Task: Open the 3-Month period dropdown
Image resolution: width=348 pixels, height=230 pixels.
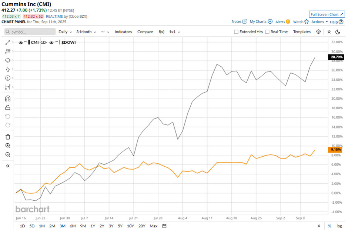Action: tap(86, 32)
